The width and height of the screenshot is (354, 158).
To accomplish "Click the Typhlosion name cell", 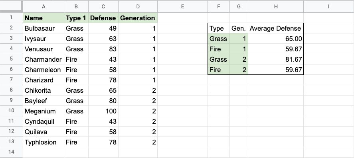I will [x=44, y=142].
